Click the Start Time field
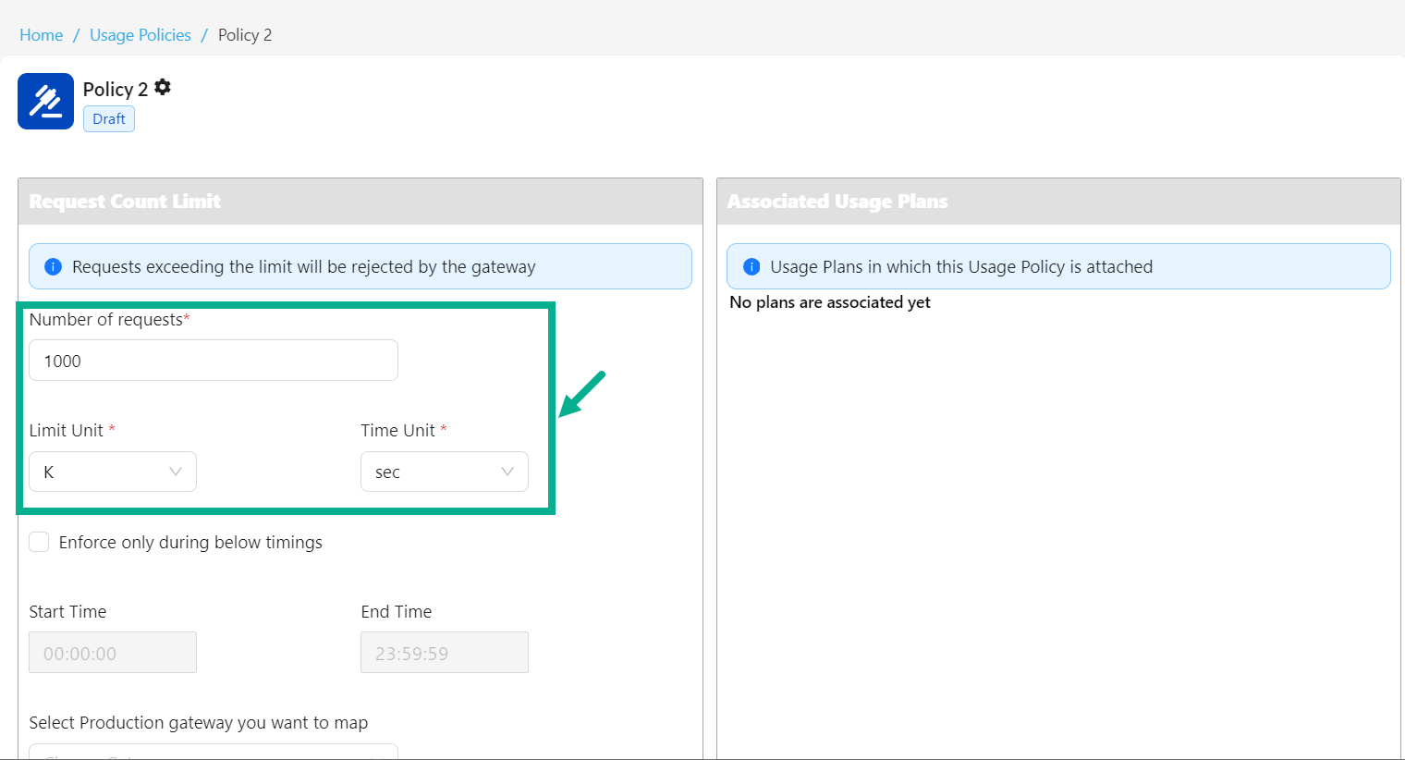The height and width of the screenshot is (760, 1405). point(113,653)
